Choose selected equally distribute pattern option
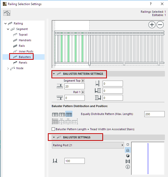Image resolution: width=168 pixels, height=177 pixels. tap(69, 114)
